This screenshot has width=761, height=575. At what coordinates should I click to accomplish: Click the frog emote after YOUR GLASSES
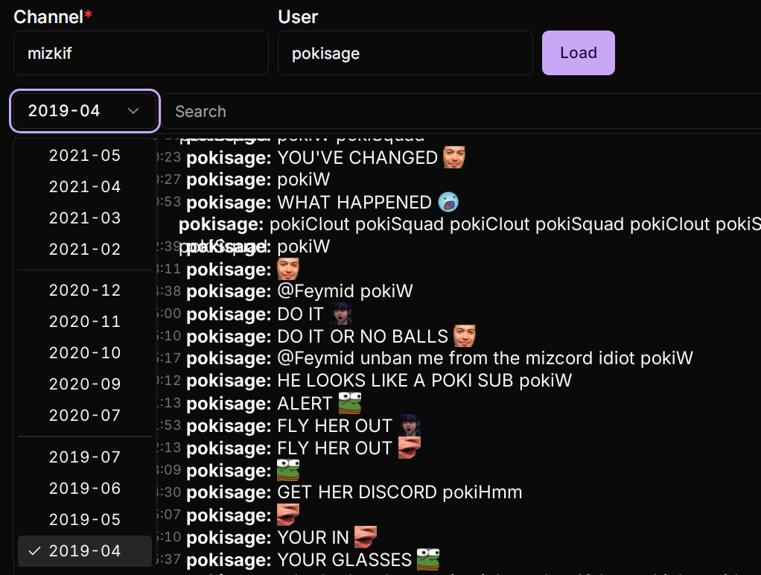click(428, 559)
